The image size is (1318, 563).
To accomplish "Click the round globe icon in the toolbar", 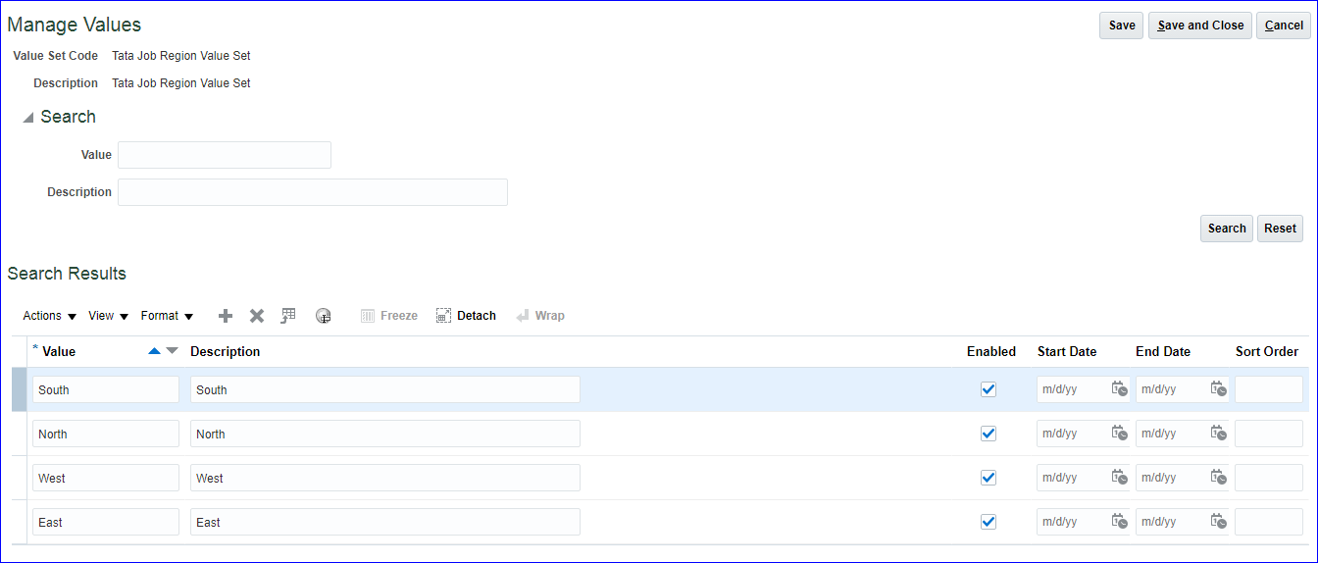I will 323,316.
